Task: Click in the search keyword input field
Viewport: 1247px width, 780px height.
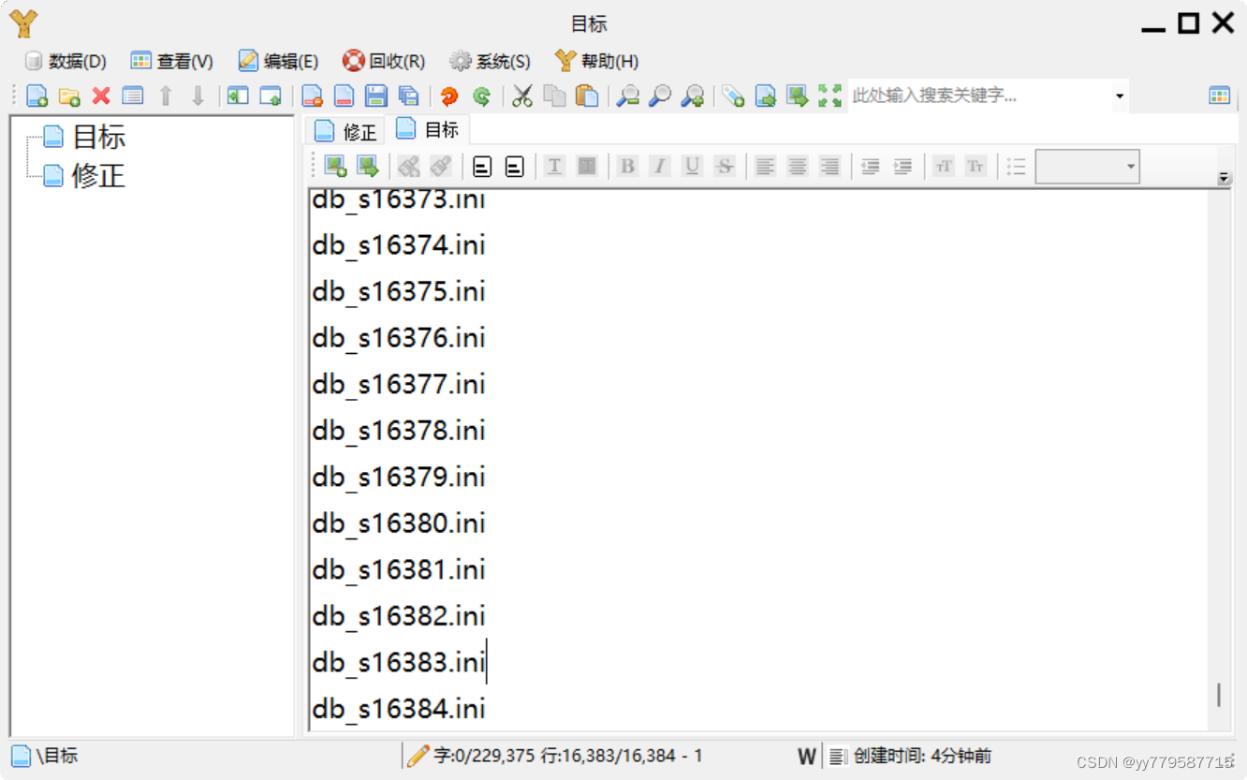Action: 978,96
